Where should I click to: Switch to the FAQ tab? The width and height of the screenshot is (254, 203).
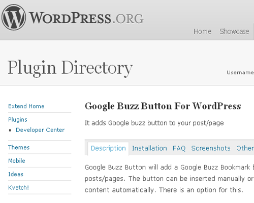pos(179,148)
